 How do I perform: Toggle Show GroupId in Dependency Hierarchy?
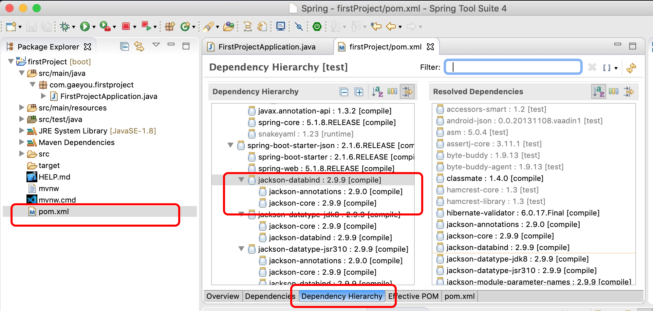392,91
